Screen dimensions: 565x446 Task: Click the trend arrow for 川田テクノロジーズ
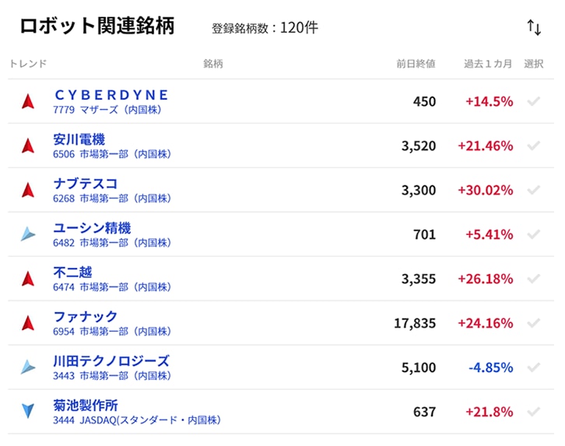28,367
